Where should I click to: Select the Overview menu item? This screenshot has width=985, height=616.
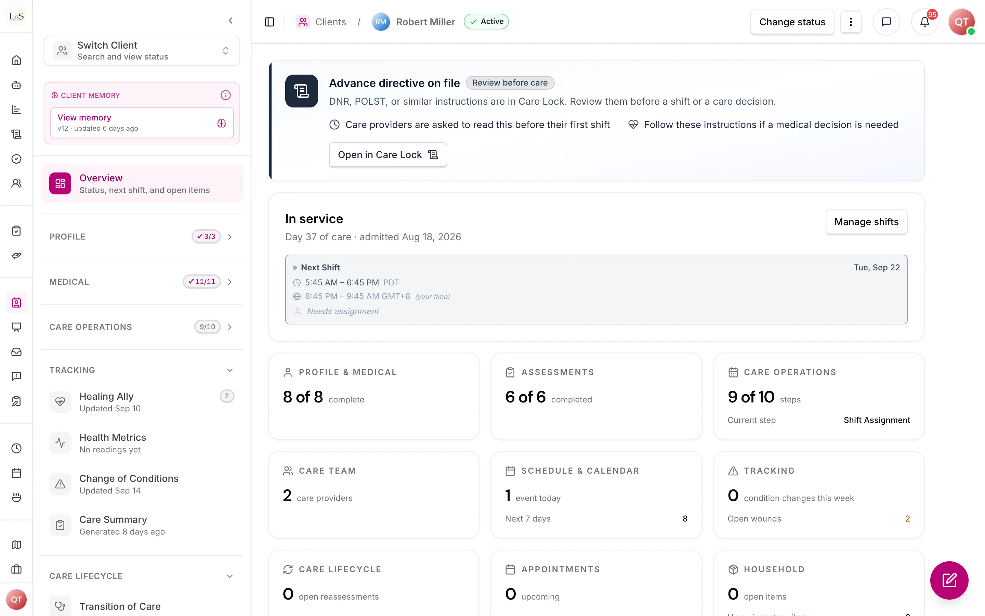(x=142, y=184)
